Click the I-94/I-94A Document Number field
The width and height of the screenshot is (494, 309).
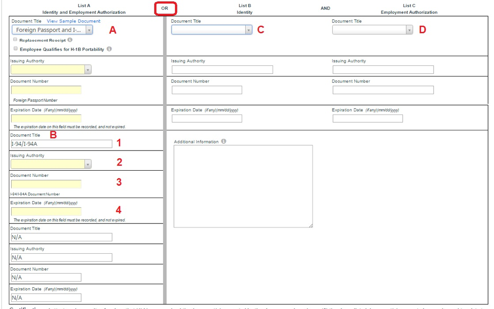point(46,184)
